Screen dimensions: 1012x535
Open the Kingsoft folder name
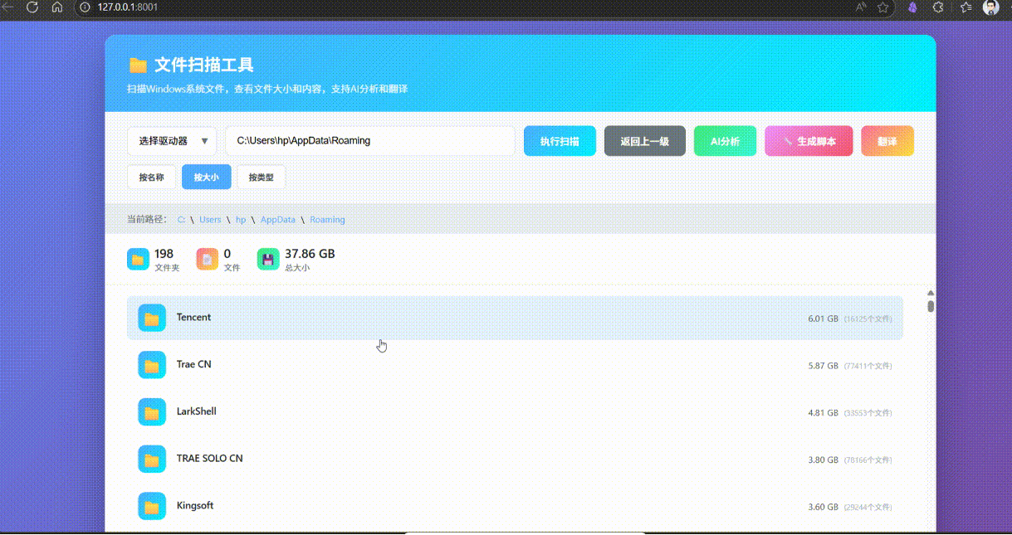point(195,506)
